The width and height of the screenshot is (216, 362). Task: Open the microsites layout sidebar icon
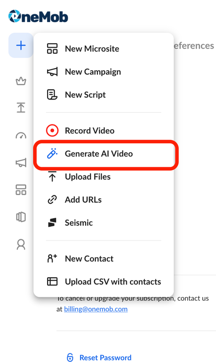[x=21, y=190]
